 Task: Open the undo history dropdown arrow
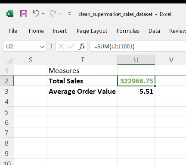43,13
